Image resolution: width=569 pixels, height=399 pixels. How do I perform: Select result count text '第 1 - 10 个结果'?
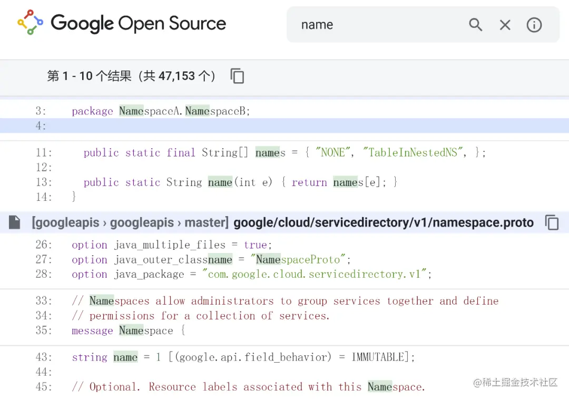[x=89, y=76]
